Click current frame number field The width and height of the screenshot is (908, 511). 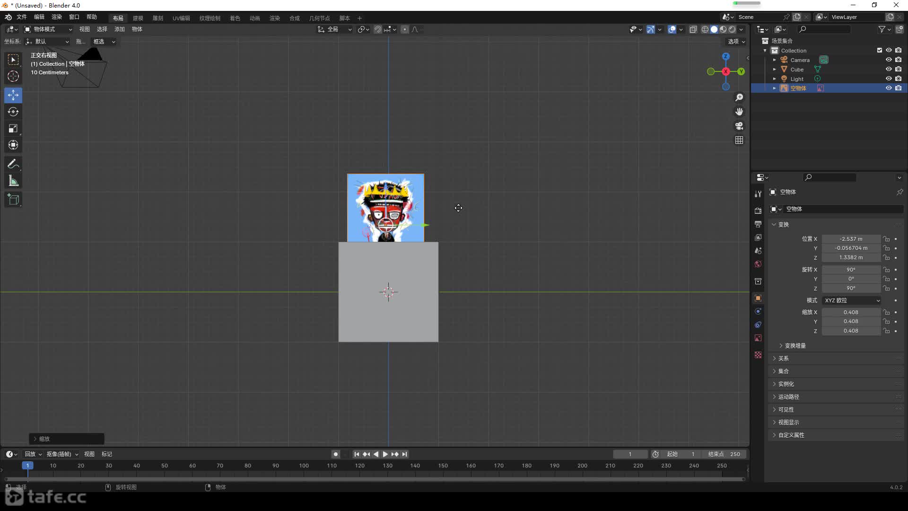coord(630,454)
